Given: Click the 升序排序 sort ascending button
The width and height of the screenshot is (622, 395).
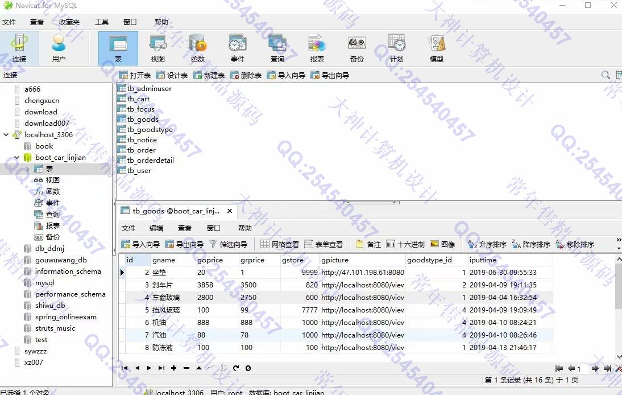Looking at the screenshot, I should [x=487, y=244].
